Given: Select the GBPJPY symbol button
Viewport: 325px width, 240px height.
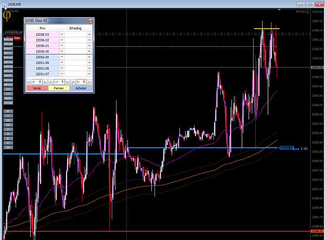Looking at the screenshot, I should pyautogui.click(x=8, y=53).
